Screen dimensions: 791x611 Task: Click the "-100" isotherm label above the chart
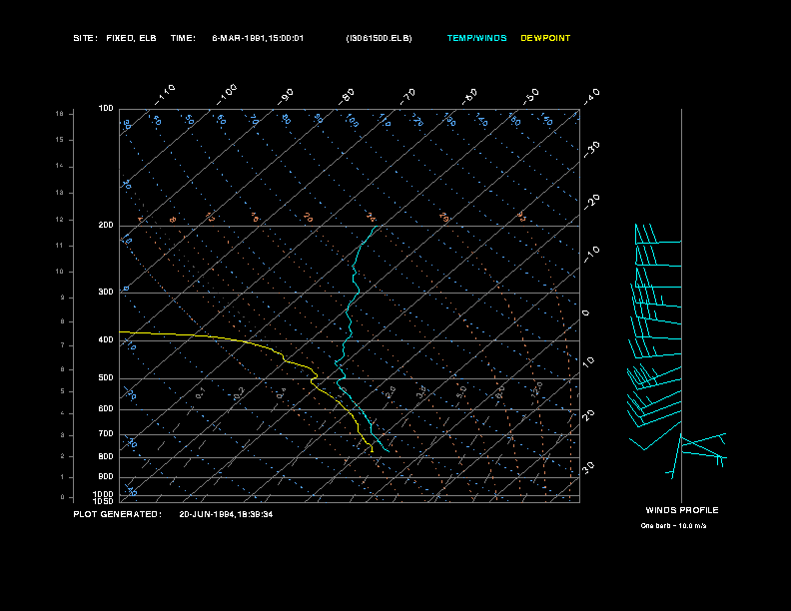[227, 95]
